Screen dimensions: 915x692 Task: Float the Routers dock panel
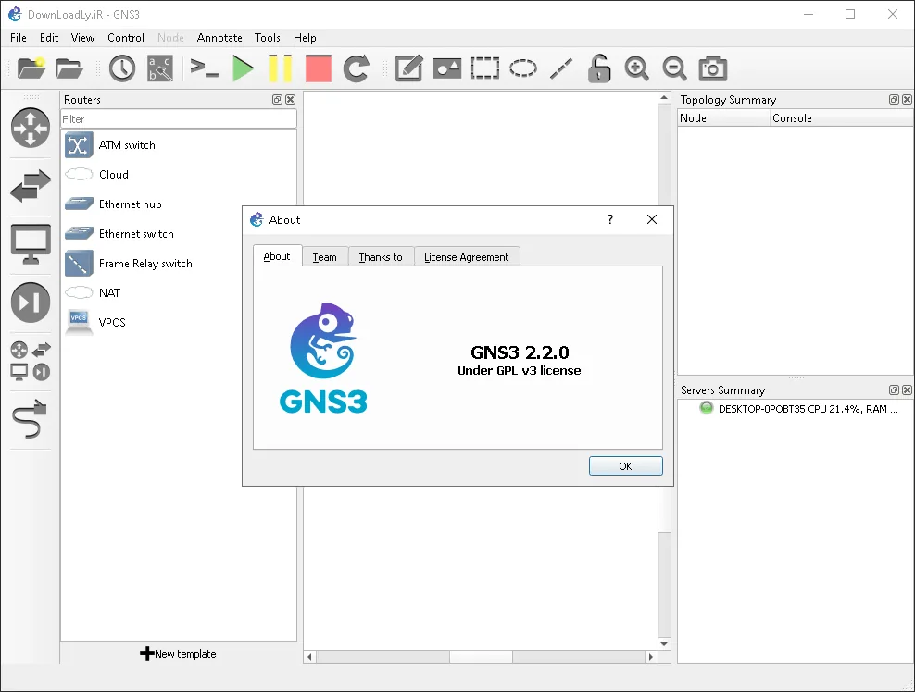tap(277, 100)
